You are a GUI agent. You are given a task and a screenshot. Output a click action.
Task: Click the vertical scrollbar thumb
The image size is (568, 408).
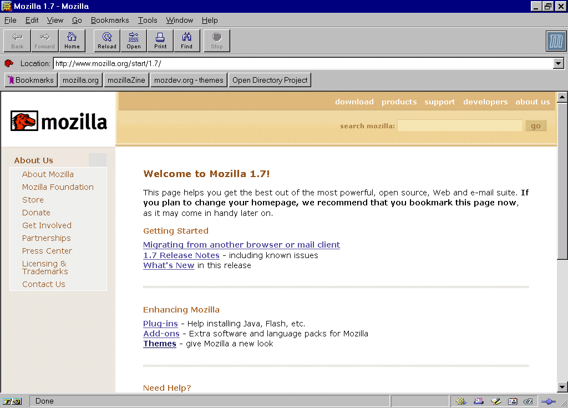(562, 180)
